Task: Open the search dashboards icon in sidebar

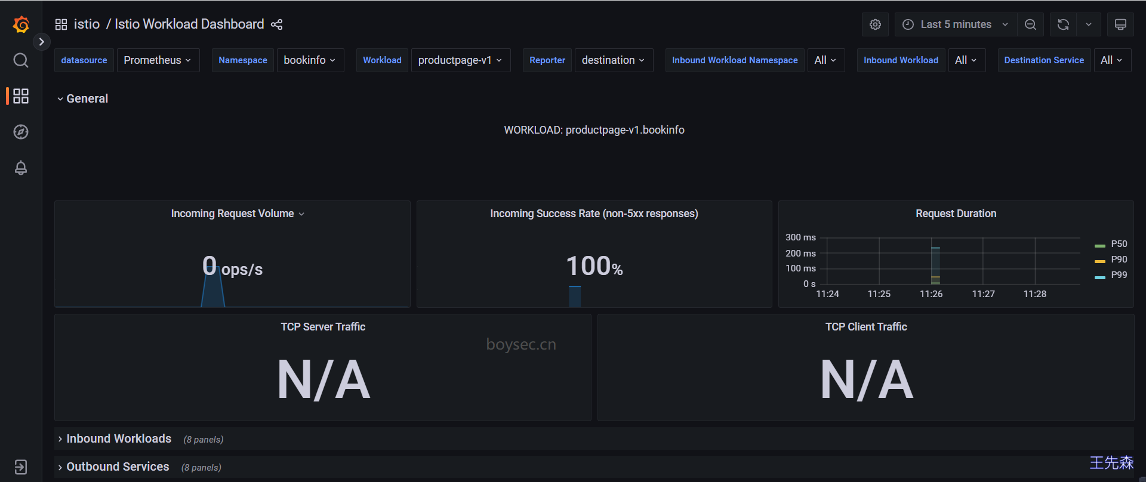Action: 21,60
